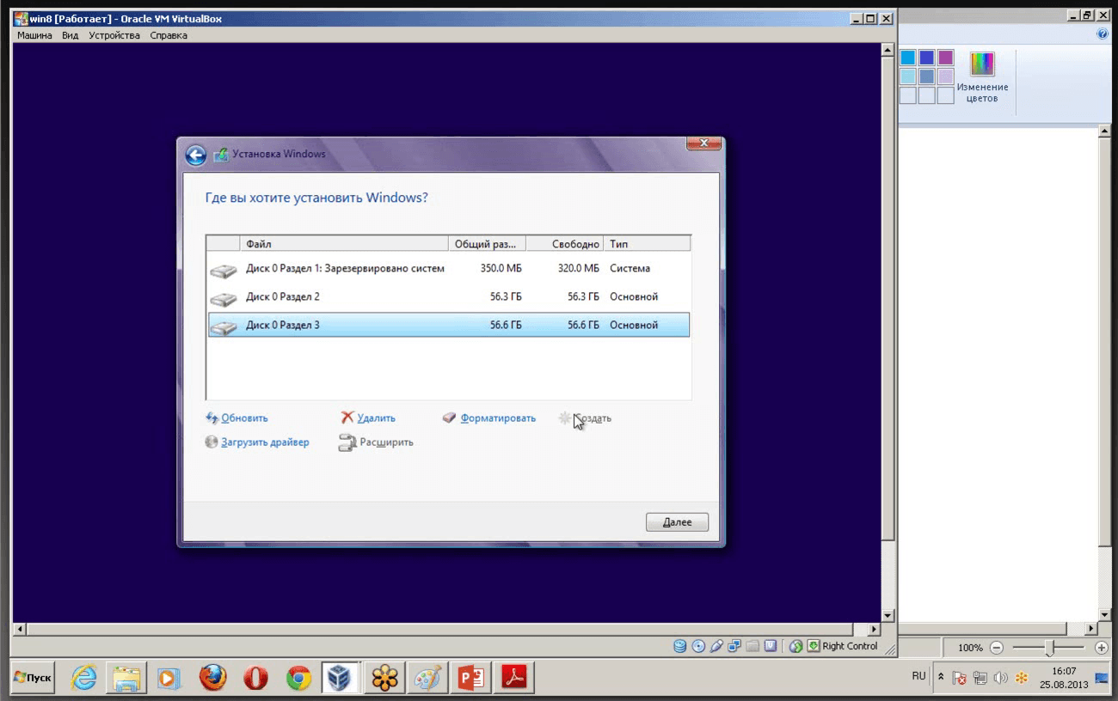
Task: Open hard disk activity indicator in VirtualBox status bar
Action: (x=680, y=646)
